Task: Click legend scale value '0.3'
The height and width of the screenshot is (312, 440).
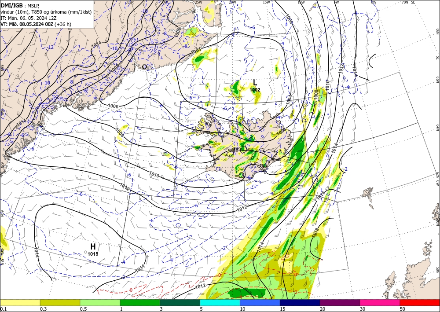Action: (43, 309)
